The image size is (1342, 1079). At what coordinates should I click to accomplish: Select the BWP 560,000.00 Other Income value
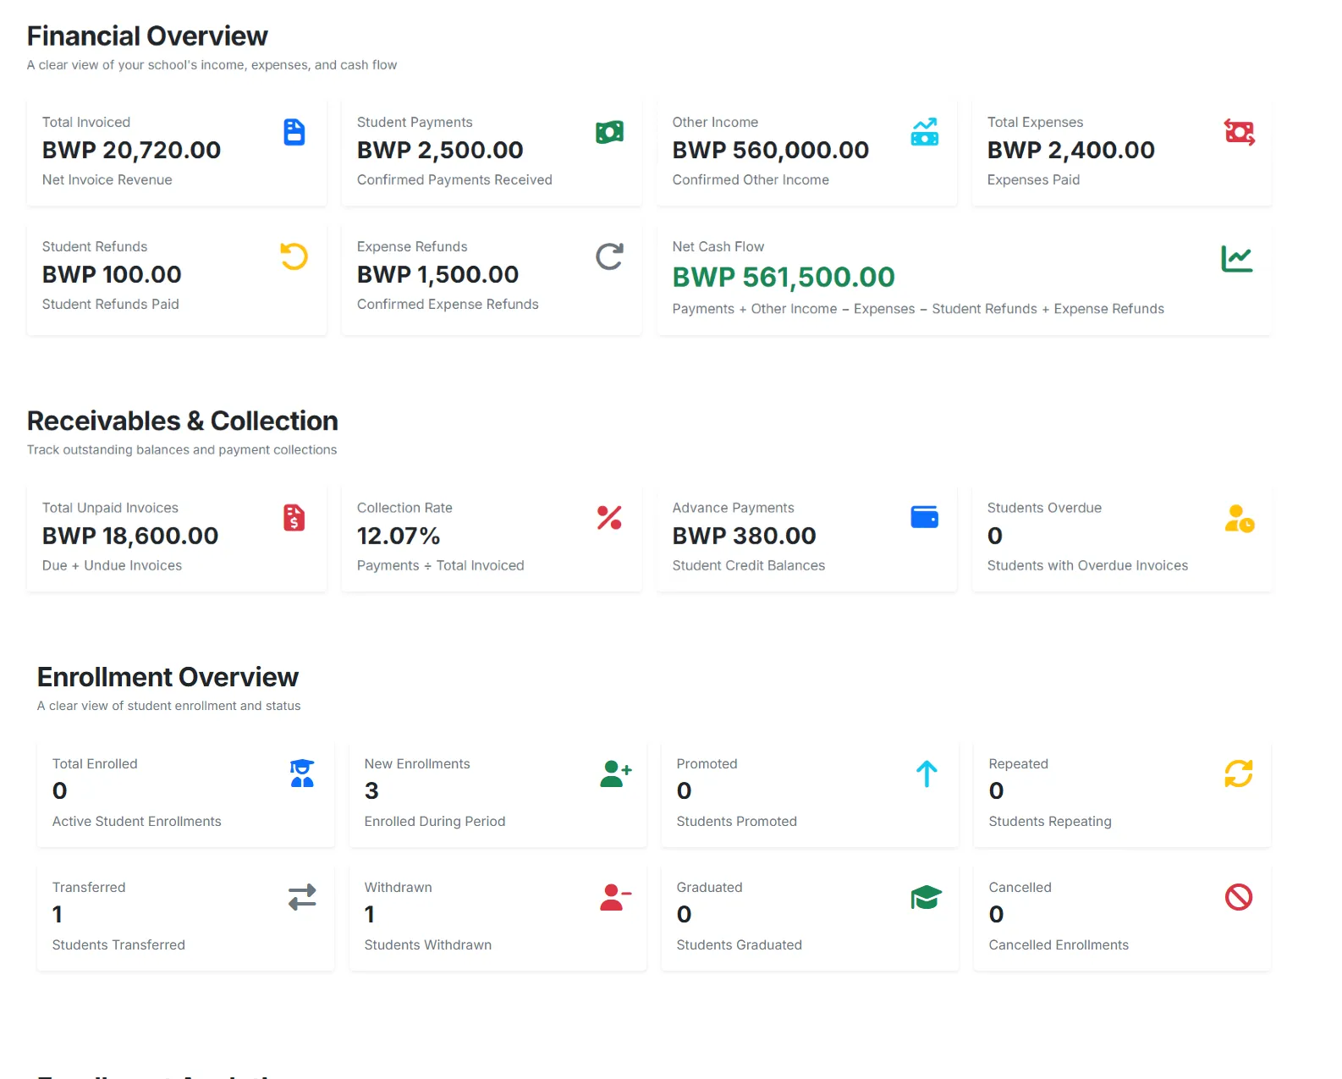[x=771, y=150]
